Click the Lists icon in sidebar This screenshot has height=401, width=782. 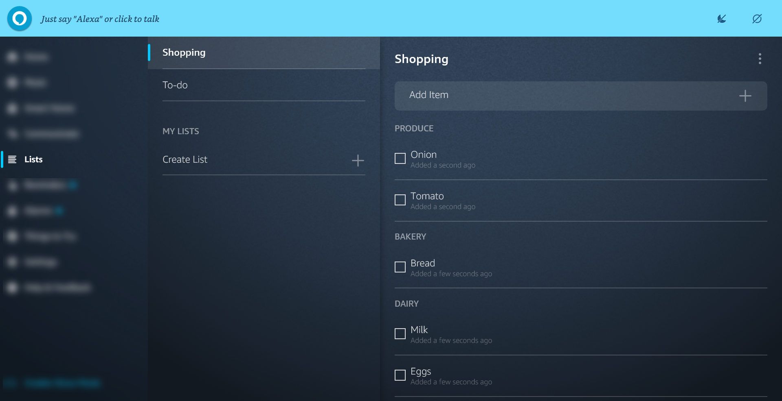pyautogui.click(x=13, y=159)
